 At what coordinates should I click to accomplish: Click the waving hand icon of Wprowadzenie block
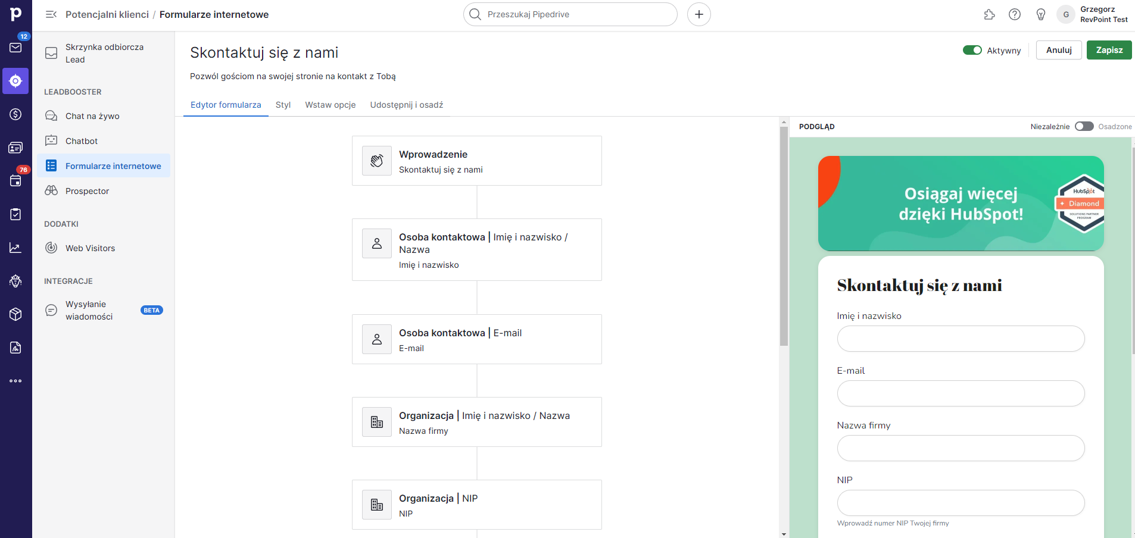tap(377, 161)
